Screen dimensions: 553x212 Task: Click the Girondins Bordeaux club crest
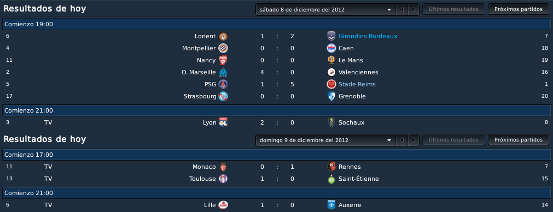[331, 36]
